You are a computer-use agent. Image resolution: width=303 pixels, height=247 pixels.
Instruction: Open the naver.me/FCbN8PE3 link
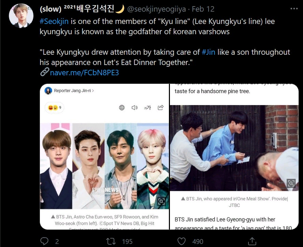[84, 73]
